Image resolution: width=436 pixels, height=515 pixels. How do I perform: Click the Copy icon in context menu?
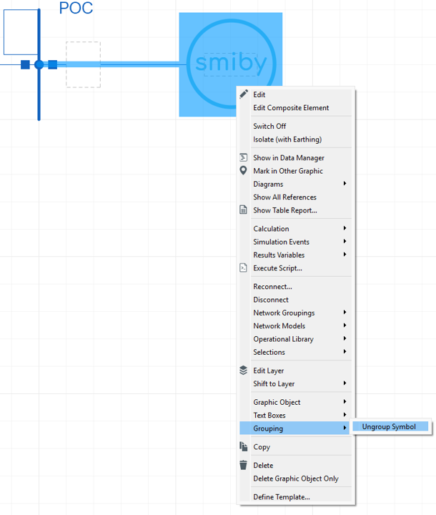click(x=244, y=447)
